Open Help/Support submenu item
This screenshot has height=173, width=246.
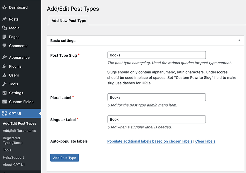(x=13, y=157)
